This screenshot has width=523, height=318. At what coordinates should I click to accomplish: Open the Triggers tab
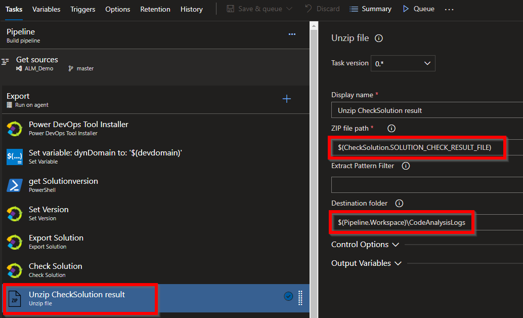tap(82, 9)
